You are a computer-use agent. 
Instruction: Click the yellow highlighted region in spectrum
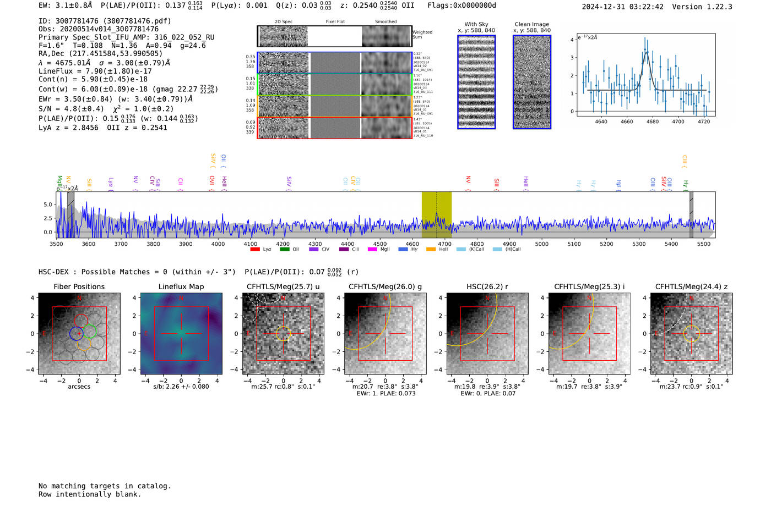pos(437,215)
